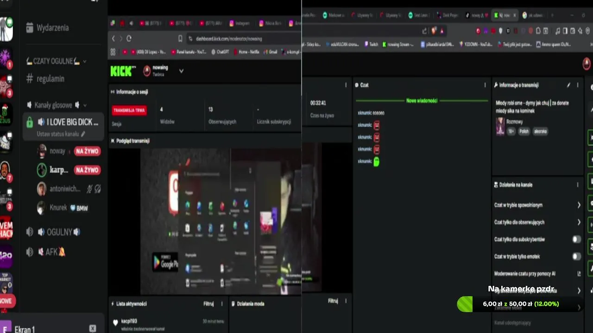Open Panel kanału YouTube bookmark

click(x=188, y=52)
